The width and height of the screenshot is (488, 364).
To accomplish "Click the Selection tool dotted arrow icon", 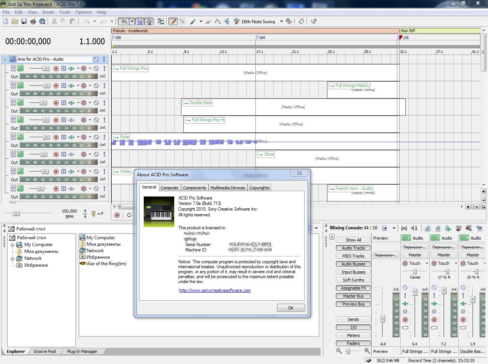I will [182, 21].
